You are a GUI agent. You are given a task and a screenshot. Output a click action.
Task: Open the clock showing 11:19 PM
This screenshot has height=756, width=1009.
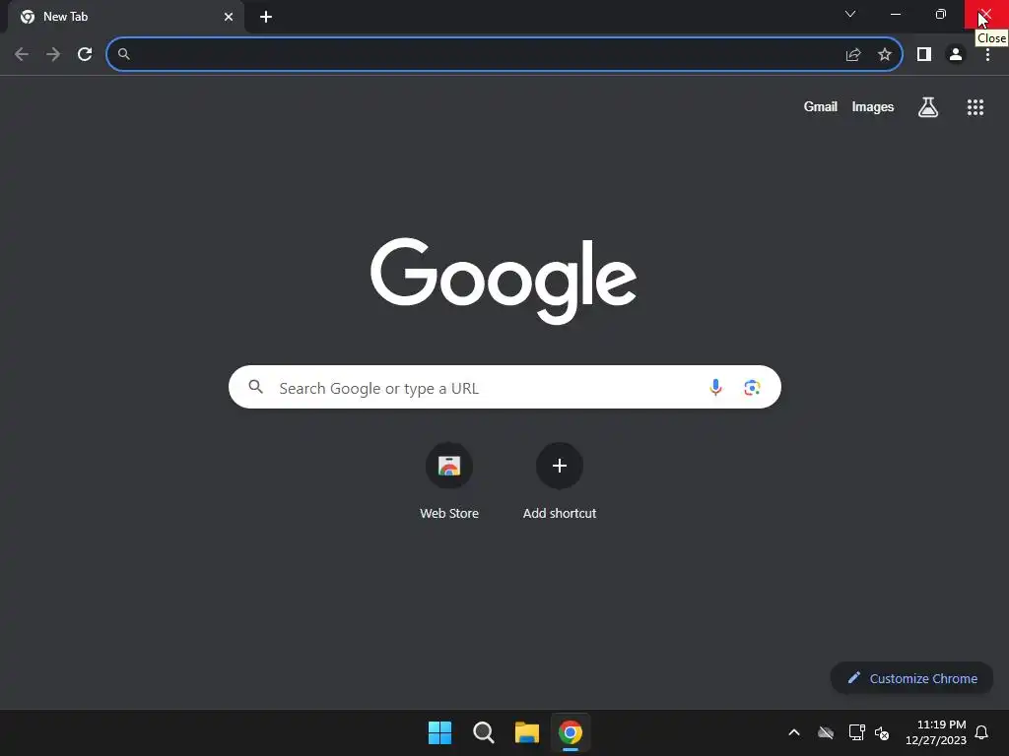point(936,732)
